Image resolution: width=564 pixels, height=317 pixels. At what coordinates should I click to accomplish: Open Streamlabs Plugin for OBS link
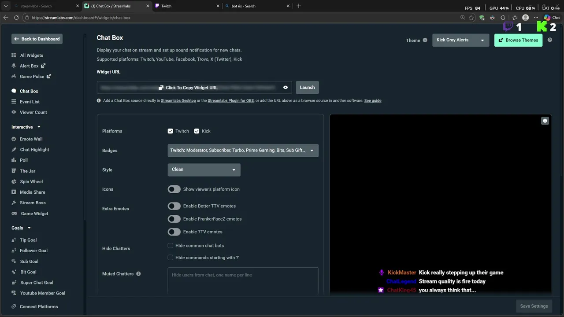(231, 101)
